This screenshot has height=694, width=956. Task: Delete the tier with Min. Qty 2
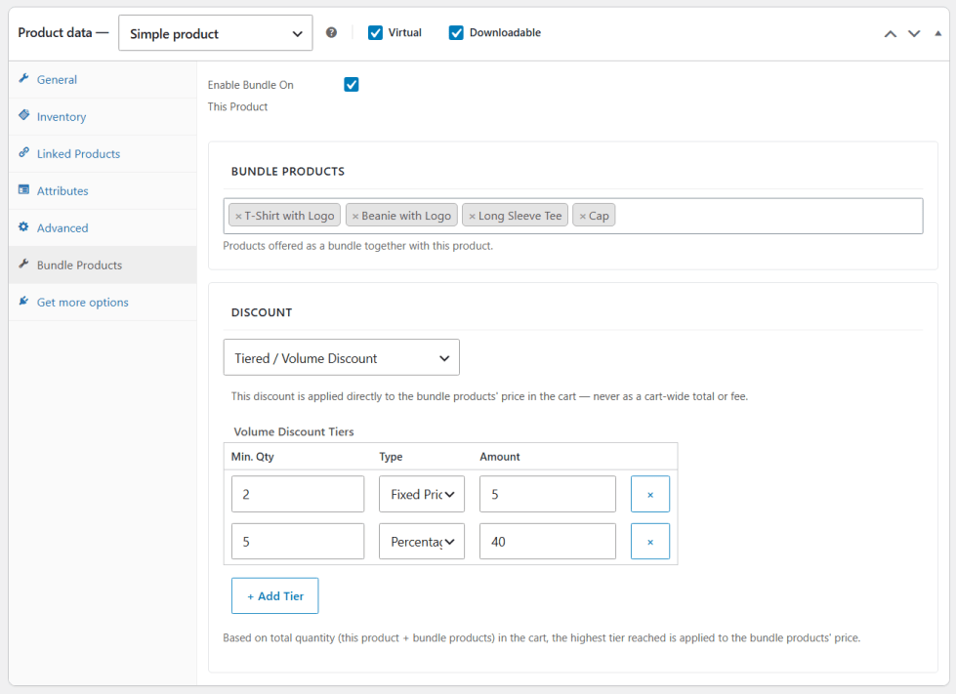[x=650, y=494]
